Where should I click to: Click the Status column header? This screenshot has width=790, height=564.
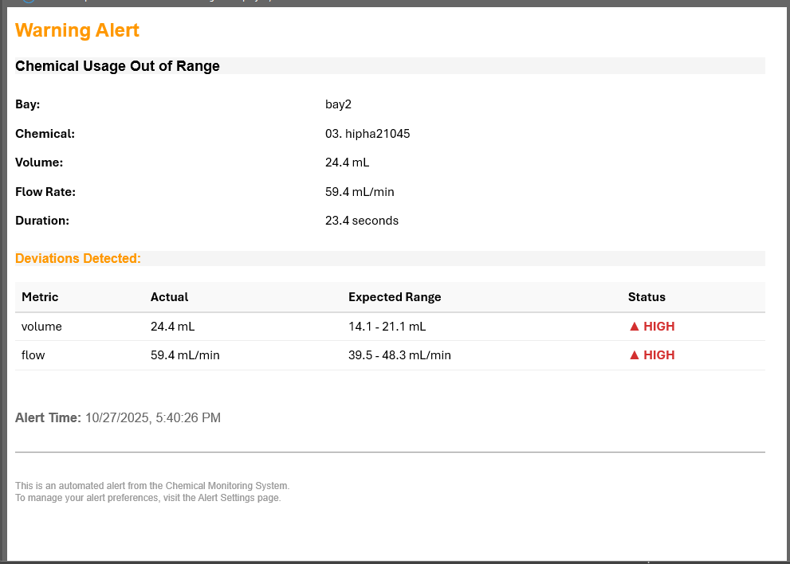tap(647, 296)
